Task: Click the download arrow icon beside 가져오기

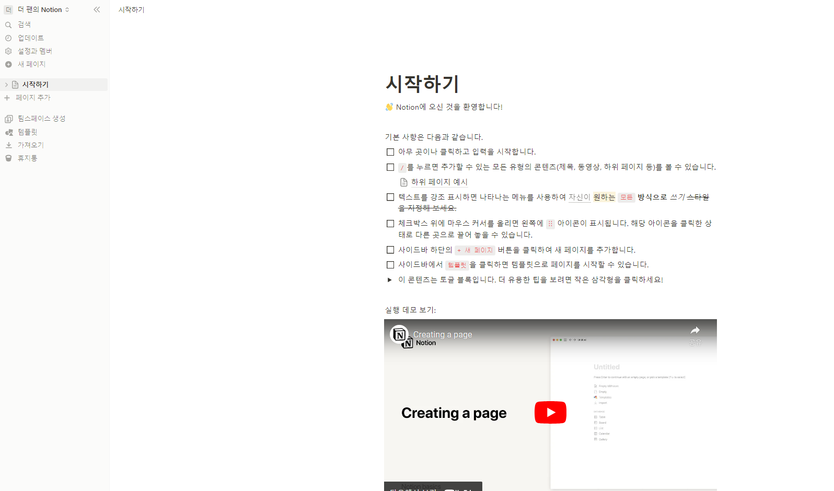Action: [8, 145]
